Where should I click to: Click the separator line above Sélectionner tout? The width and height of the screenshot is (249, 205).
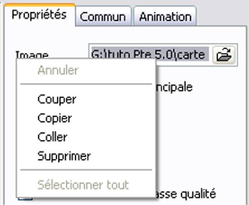pos(86,170)
